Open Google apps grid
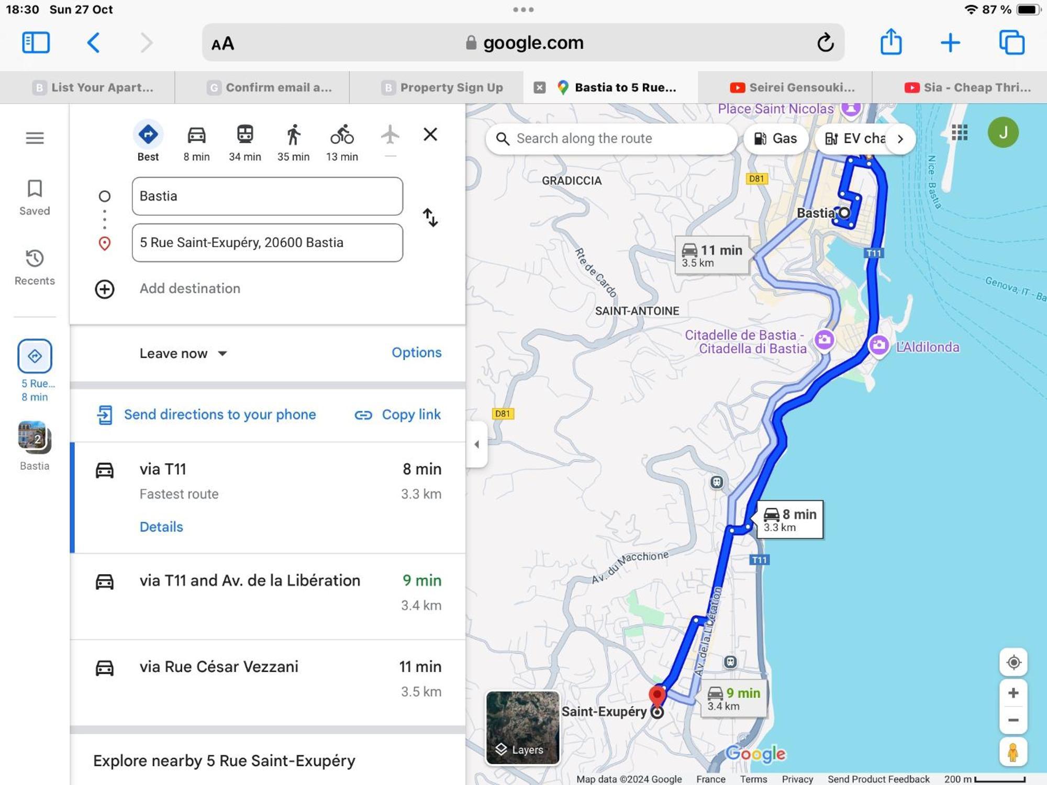Screen dimensions: 1047x785 [x=959, y=133]
